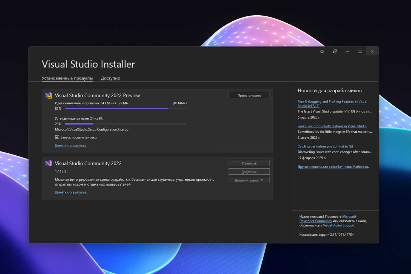Expand the "Дополнительно" dropdown

[249, 180]
